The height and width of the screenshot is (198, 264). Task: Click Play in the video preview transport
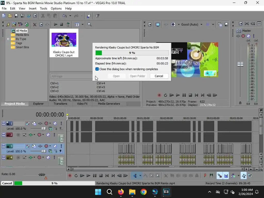[x=178, y=95]
